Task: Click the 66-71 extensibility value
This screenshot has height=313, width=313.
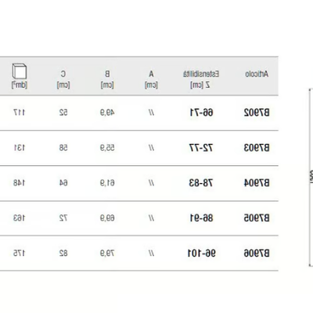Action: (x=201, y=113)
